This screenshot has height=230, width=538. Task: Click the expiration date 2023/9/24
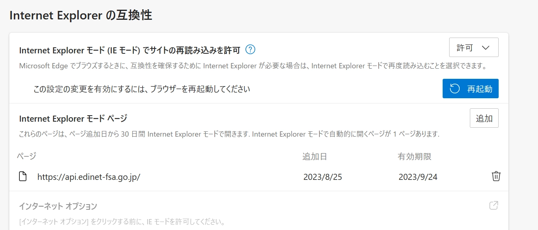[x=418, y=177]
